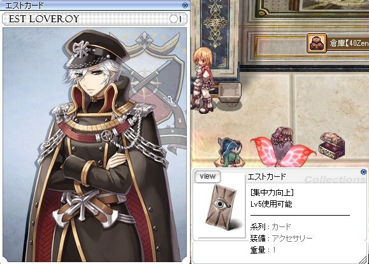Select the character with pink wings
Image resolution: width=369 pixels, height=264 pixels.
[x=284, y=147]
